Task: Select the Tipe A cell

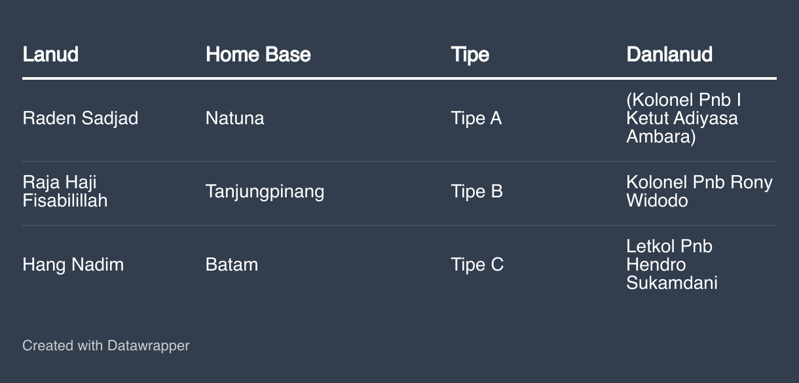Action: (x=476, y=118)
